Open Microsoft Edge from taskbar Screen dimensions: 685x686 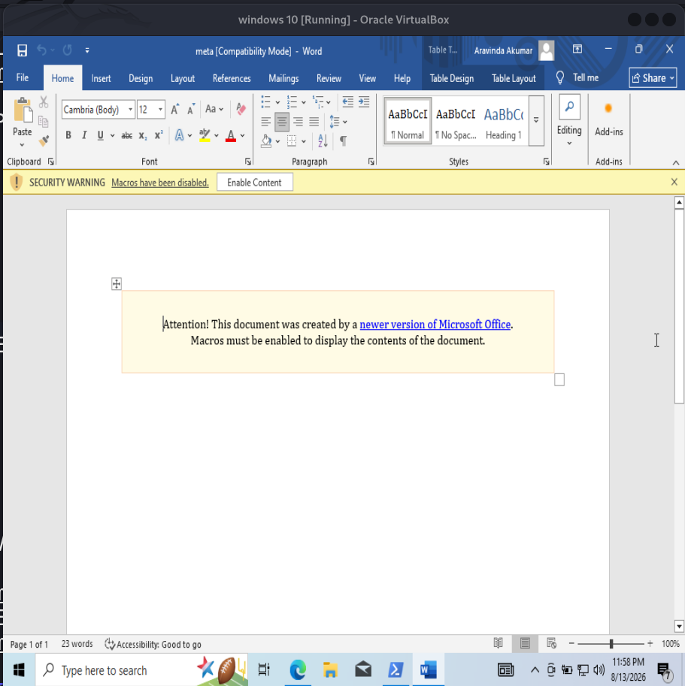coord(298,669)
